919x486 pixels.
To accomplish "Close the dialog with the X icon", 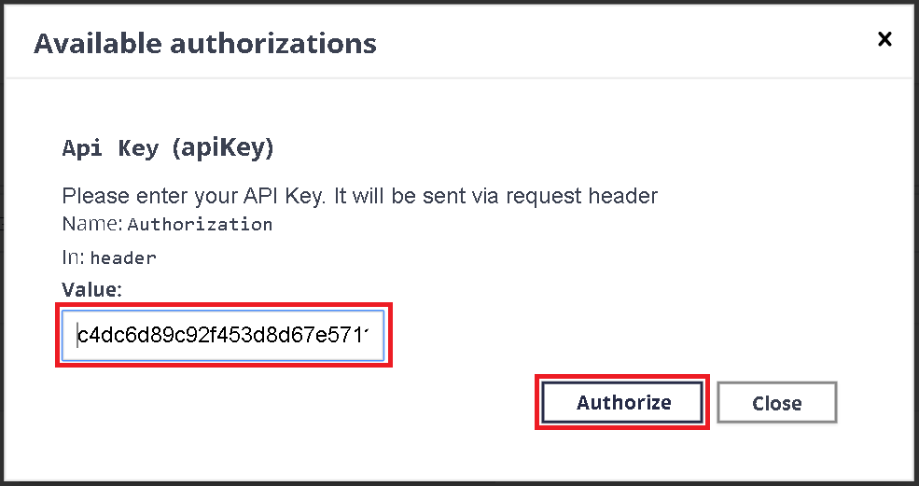I will pos(884,39).
